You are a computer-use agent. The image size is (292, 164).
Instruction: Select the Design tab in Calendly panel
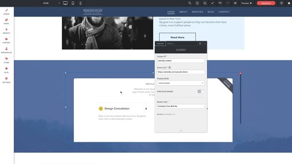[170, 44]
